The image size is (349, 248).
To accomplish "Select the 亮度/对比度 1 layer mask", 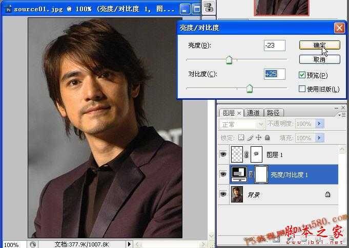I will 261,174.
